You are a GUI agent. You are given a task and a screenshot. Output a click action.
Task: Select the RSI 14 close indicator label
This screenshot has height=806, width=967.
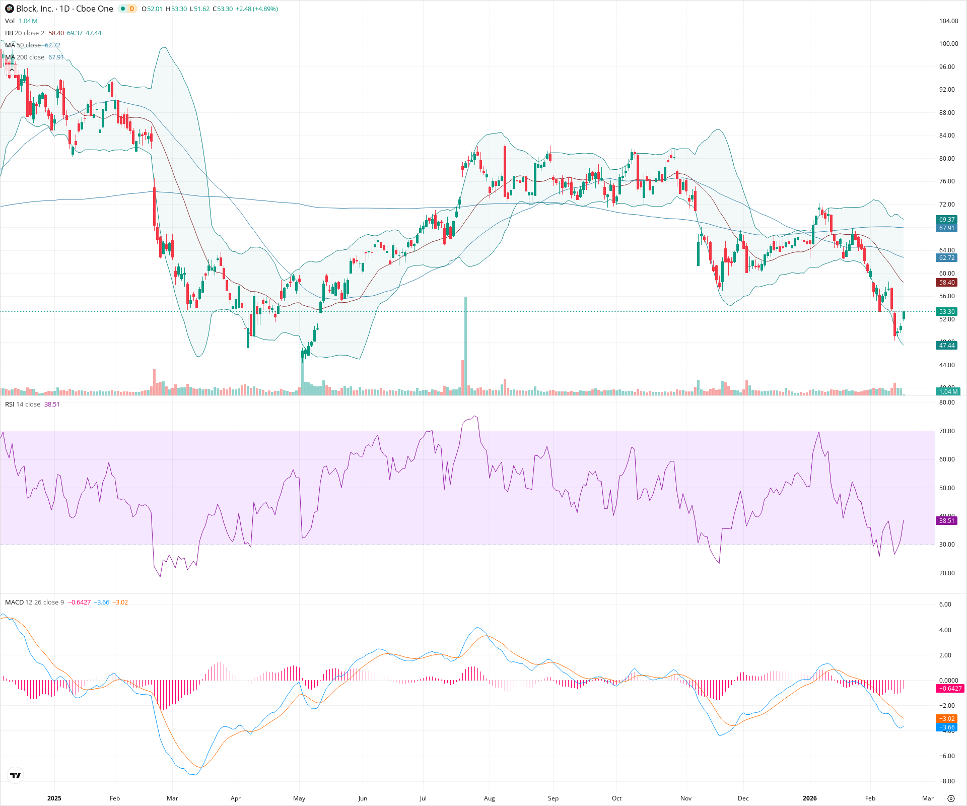23,404
